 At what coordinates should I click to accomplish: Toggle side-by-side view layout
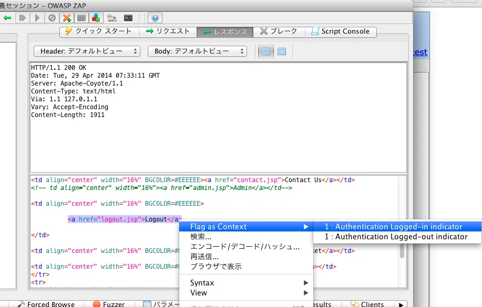[280, 51]
